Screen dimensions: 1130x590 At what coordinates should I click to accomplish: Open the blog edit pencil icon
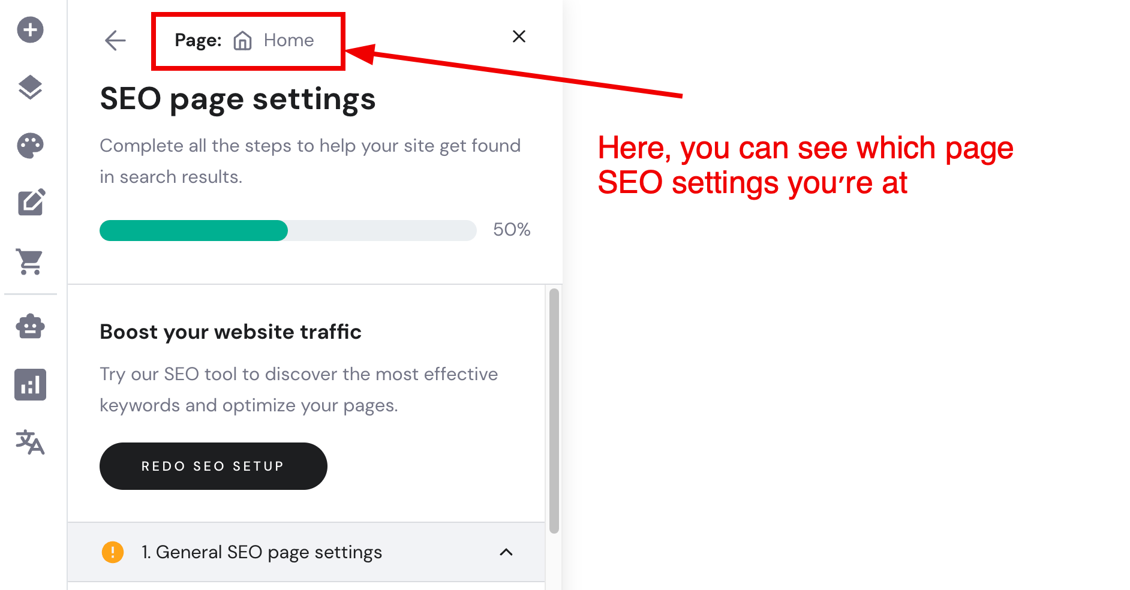point(31,203)
